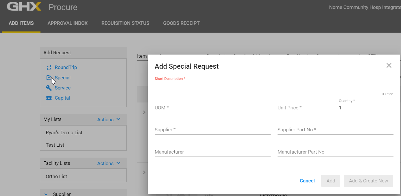
Task: Switch to the Requisition Status tab
Action: [125, 23]
